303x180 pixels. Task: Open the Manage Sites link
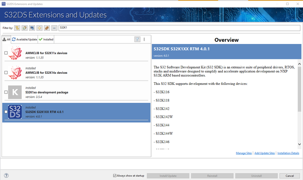click(244, 153)
